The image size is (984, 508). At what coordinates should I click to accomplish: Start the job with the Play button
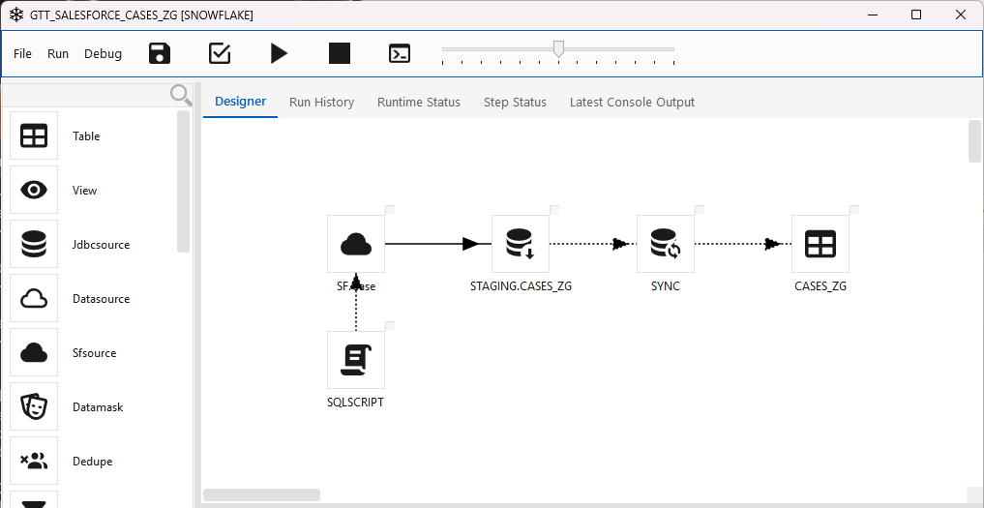280,53
